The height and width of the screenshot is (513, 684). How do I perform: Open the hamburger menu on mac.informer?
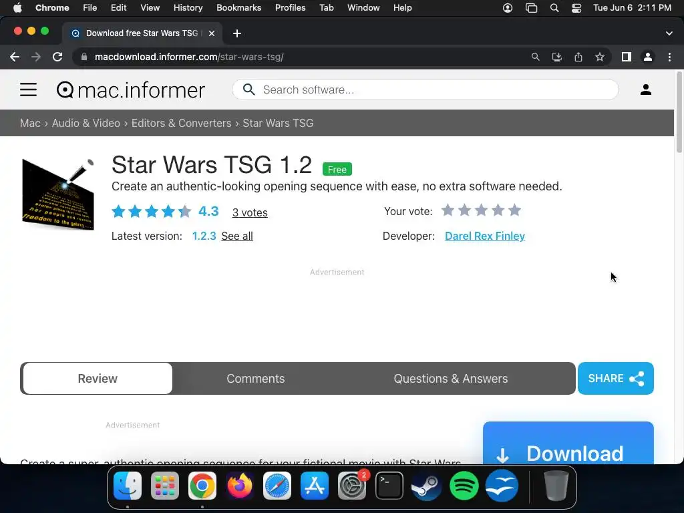[28, 90]
